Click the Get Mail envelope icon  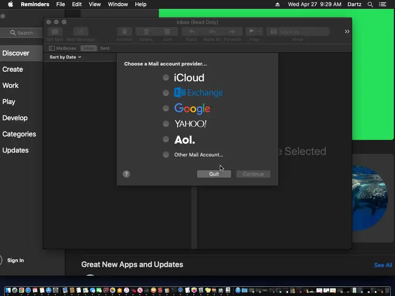click(55, 32)
